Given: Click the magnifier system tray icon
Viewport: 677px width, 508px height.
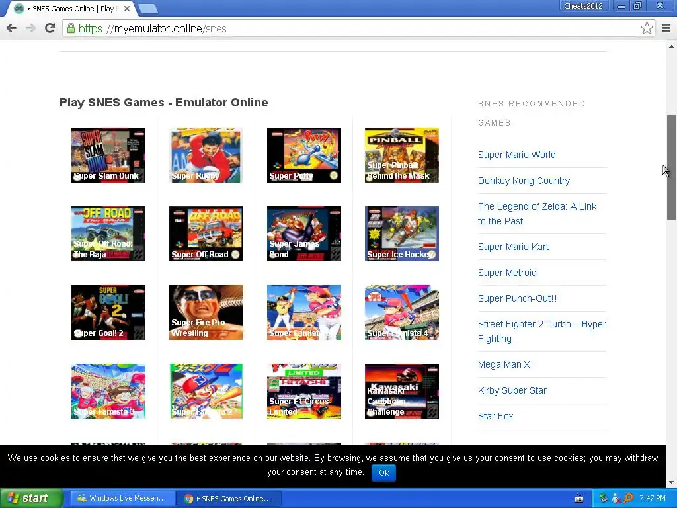Looking at the screenshot, I should tap(629, 499).
